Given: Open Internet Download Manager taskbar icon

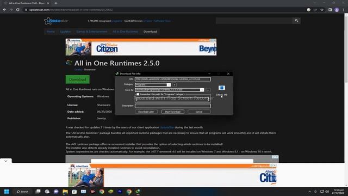Looking at the screenshot, I should [x=138, y=192].
